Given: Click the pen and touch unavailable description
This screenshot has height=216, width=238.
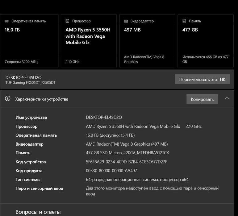Looking at the screenshot, I should tap(152, 191).
